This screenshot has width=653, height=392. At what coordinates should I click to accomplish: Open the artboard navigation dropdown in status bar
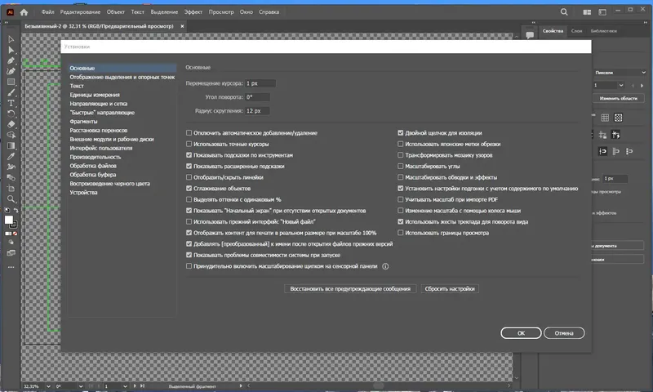tap(125, 386)
